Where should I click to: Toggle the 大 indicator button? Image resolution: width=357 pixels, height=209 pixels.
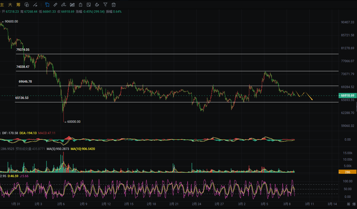tap(10, 5)
